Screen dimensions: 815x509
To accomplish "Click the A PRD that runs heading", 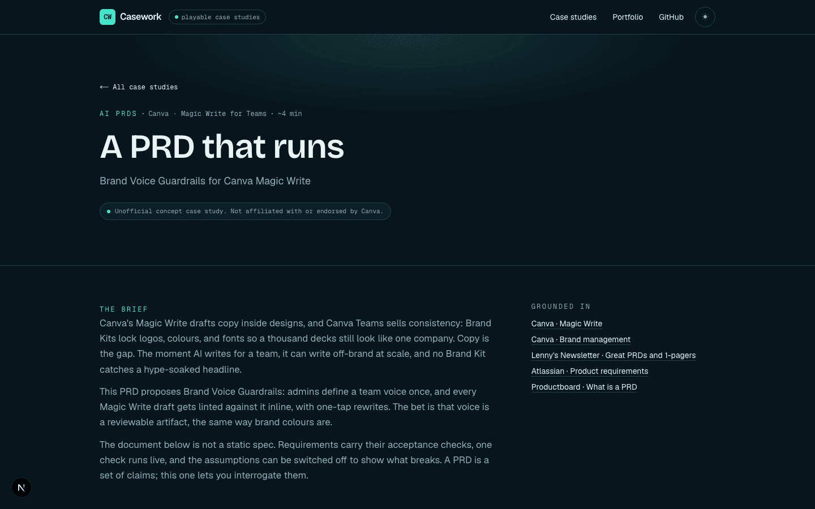I will click(x=222, y=146).
